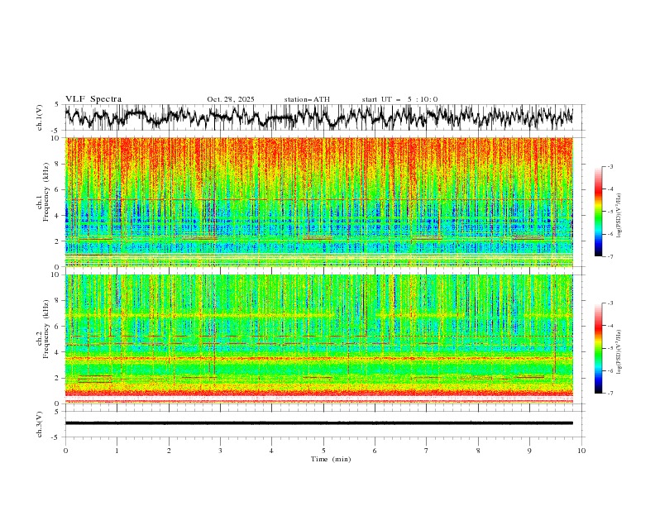
Task: Click the time axis tick label '0'
Action: [x=65, y=451]
